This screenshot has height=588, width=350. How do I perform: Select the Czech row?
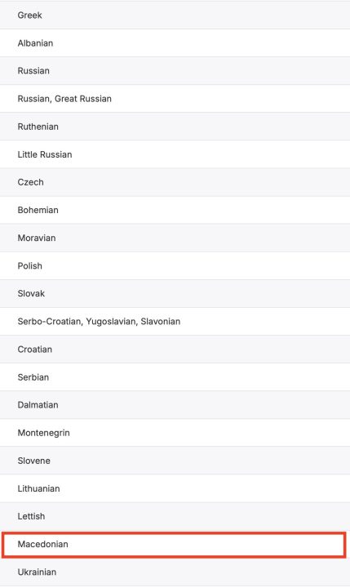(175, 182)
